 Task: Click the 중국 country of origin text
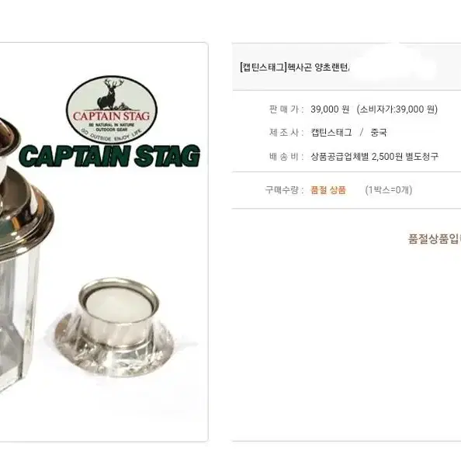(x=379, y=133)
